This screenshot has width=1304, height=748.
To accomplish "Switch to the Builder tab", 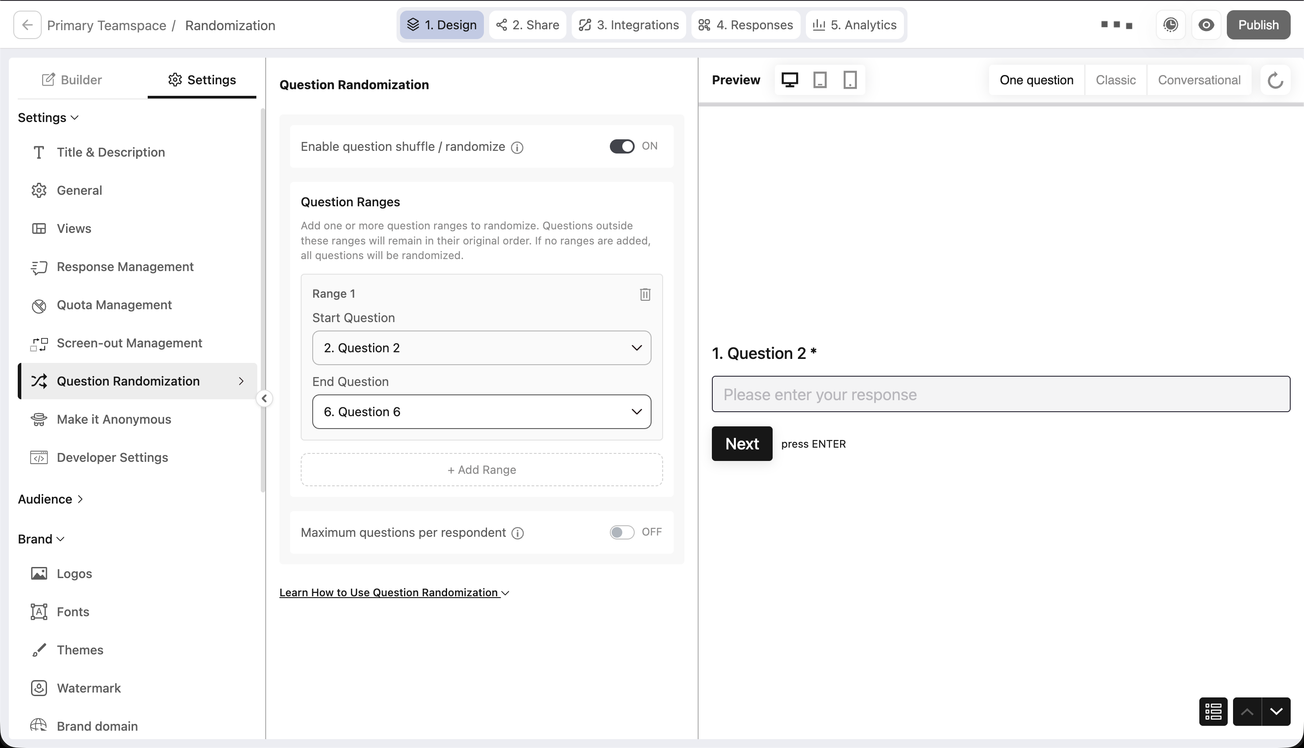I will 72,79.
